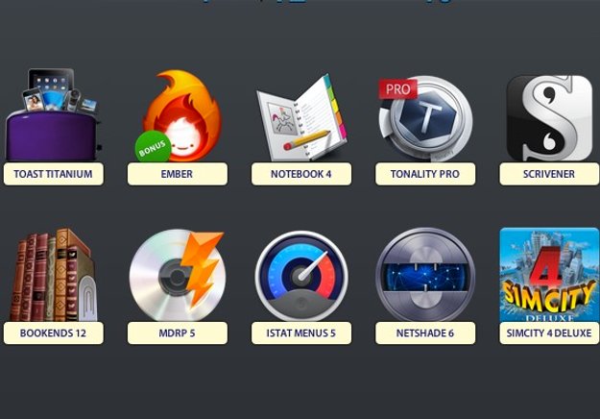
Task: Select the NetShade 6 vault icon
Action: pyautogui.click(x=425, y=275)
